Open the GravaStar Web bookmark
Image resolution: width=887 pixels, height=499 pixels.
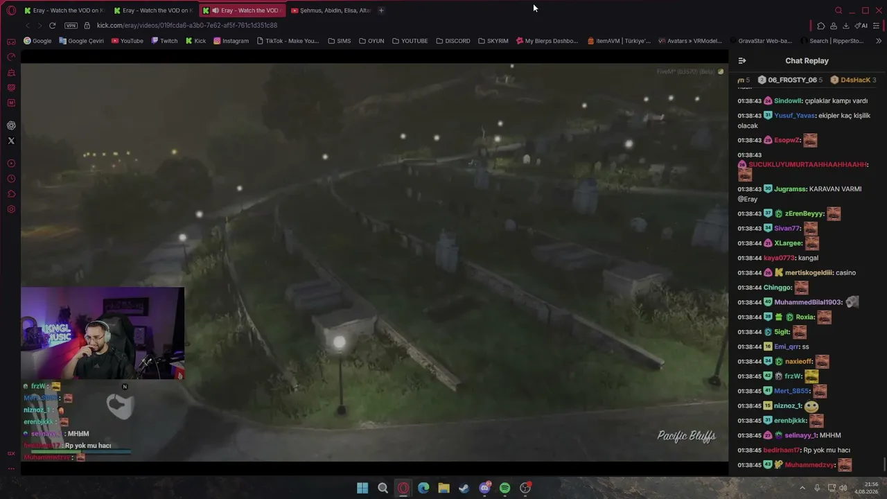pos(761,41)
